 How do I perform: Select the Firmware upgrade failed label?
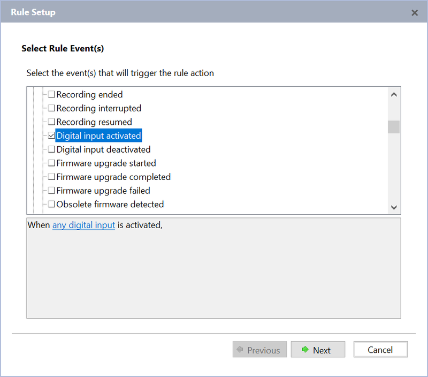point(103,191)
